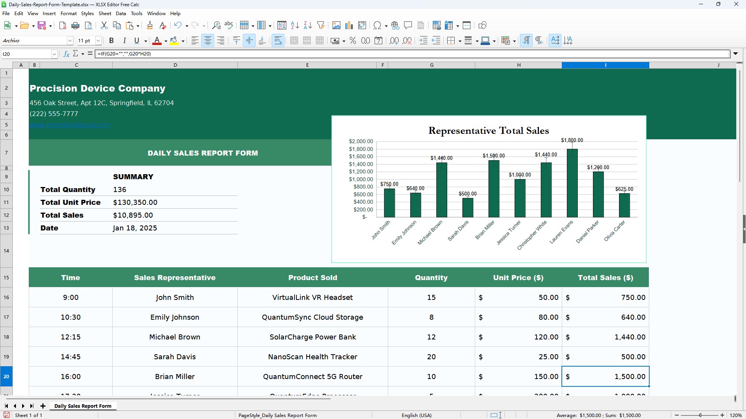Insert Image icon
The image size is (746, 419).
click(x=336, y=26)
